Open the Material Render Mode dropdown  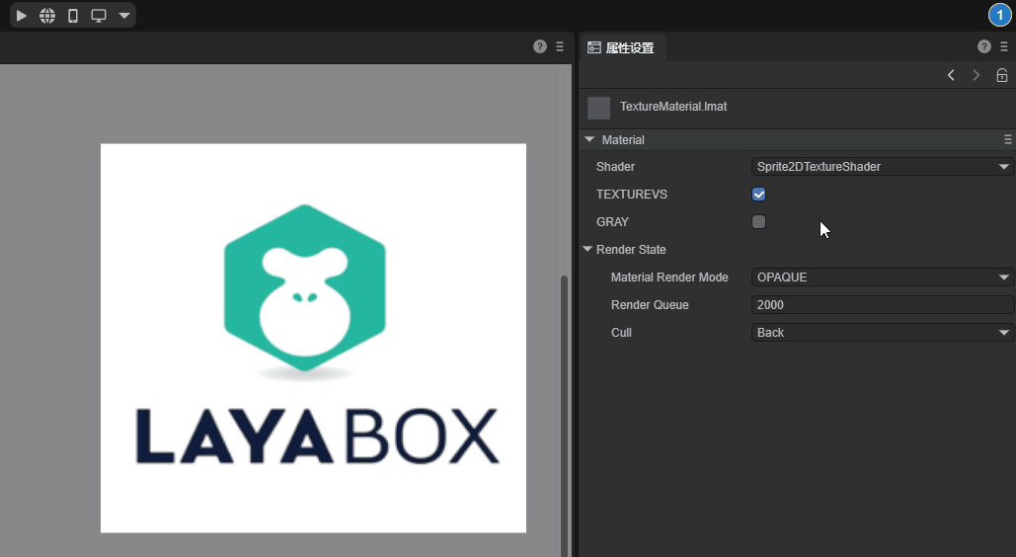[x=882, y=278]
